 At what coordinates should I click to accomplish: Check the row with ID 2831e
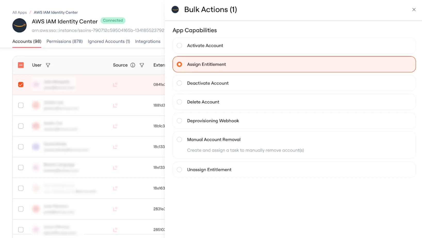point(21,209)
